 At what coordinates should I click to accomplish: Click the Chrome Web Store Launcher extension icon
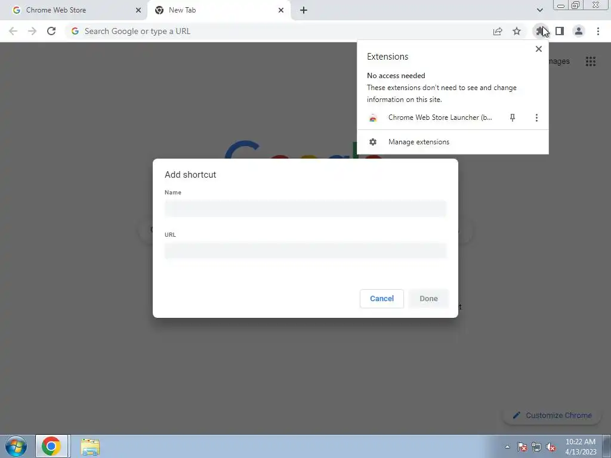click(x=373, y=117)
